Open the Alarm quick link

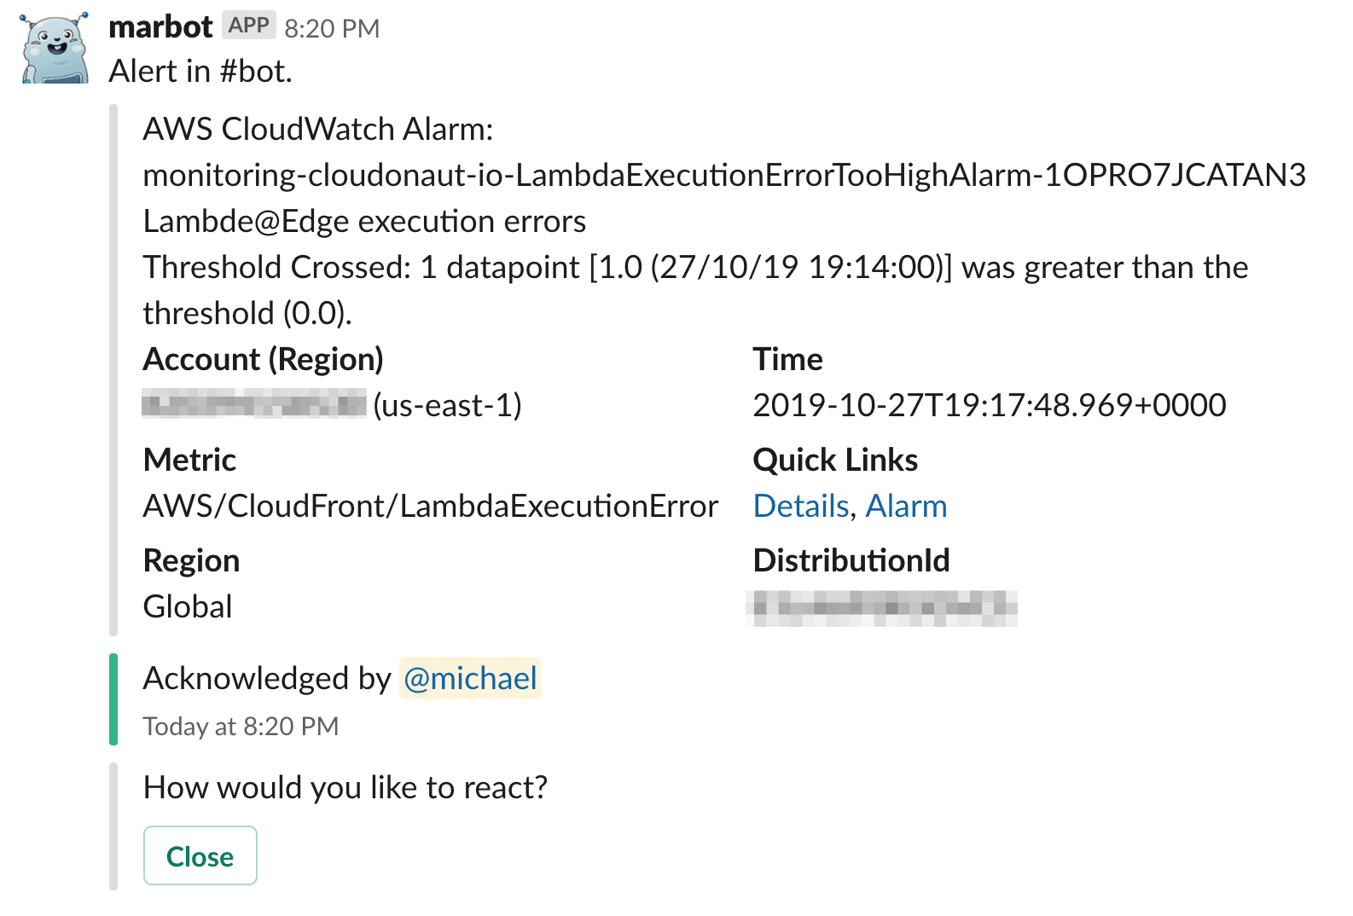pyautogui.click(x=906, y=507)
